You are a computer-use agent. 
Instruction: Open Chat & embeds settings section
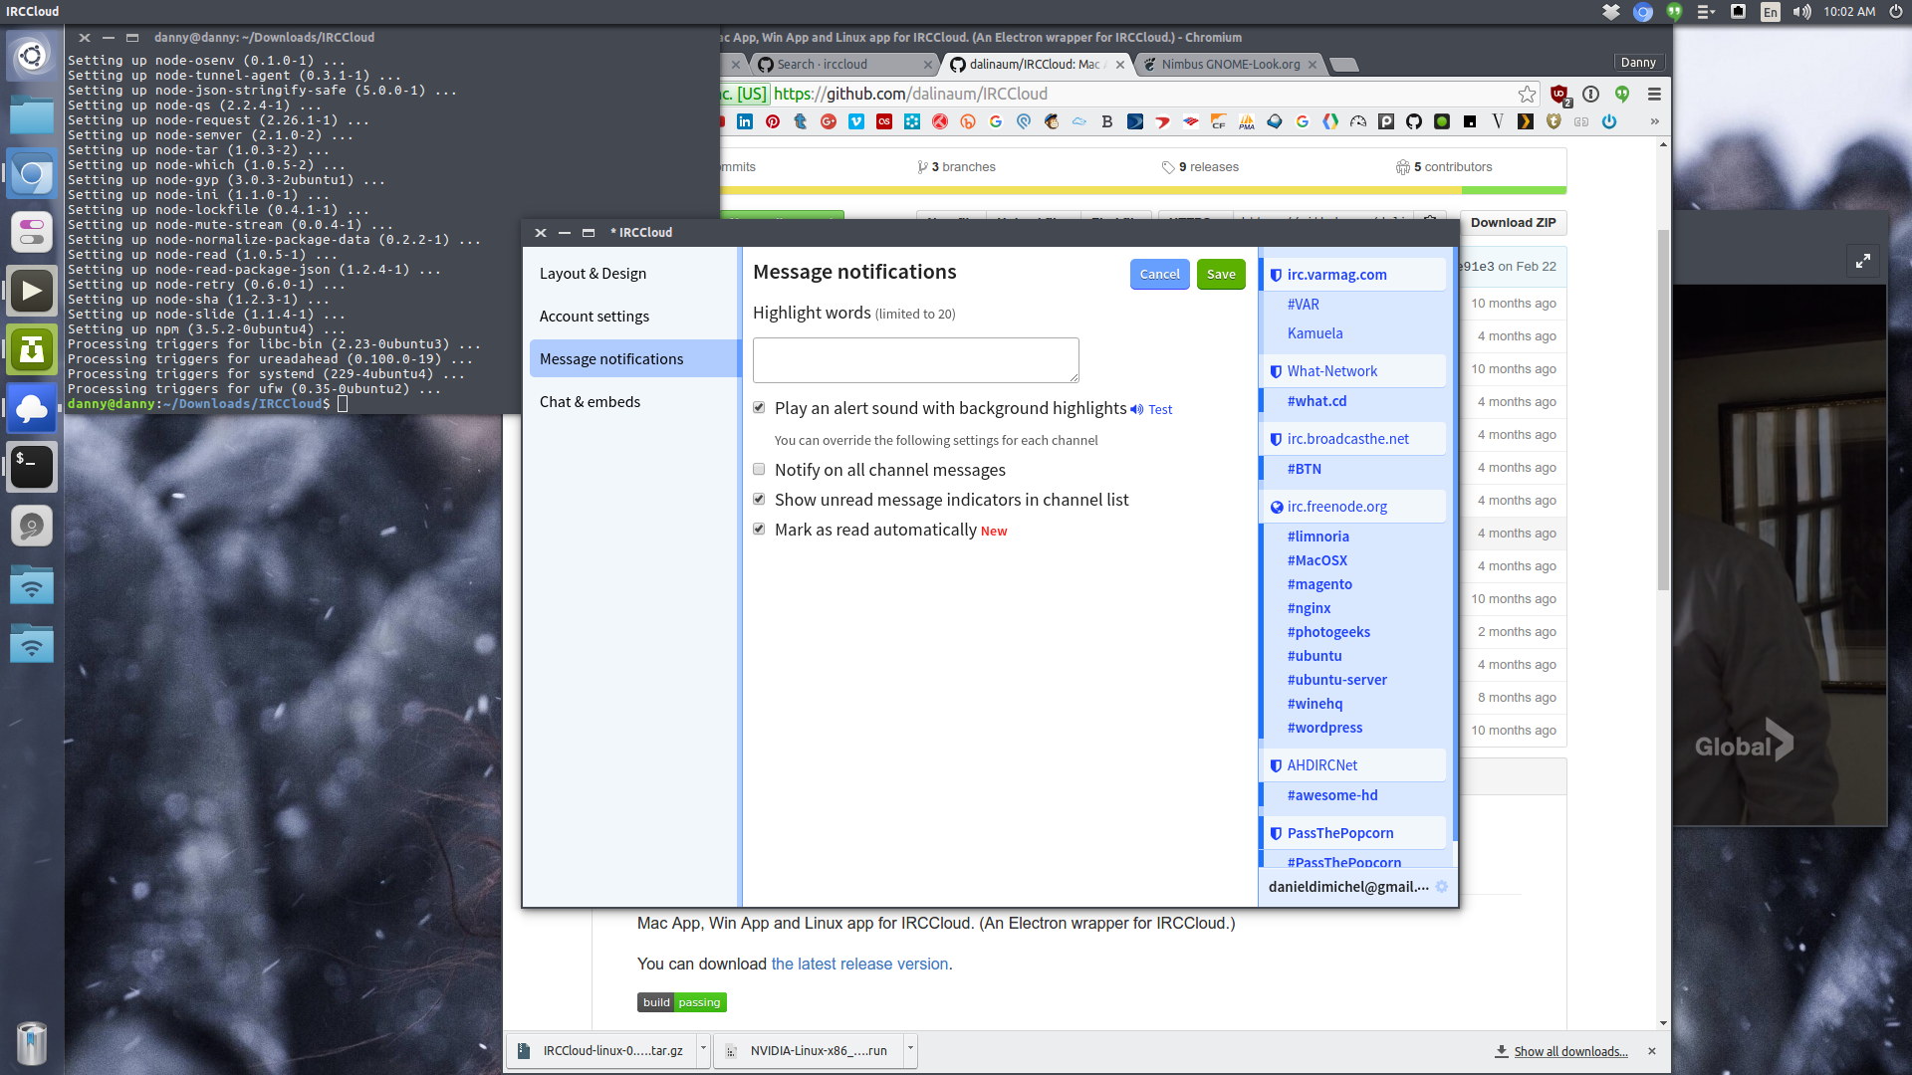[590, 402]
